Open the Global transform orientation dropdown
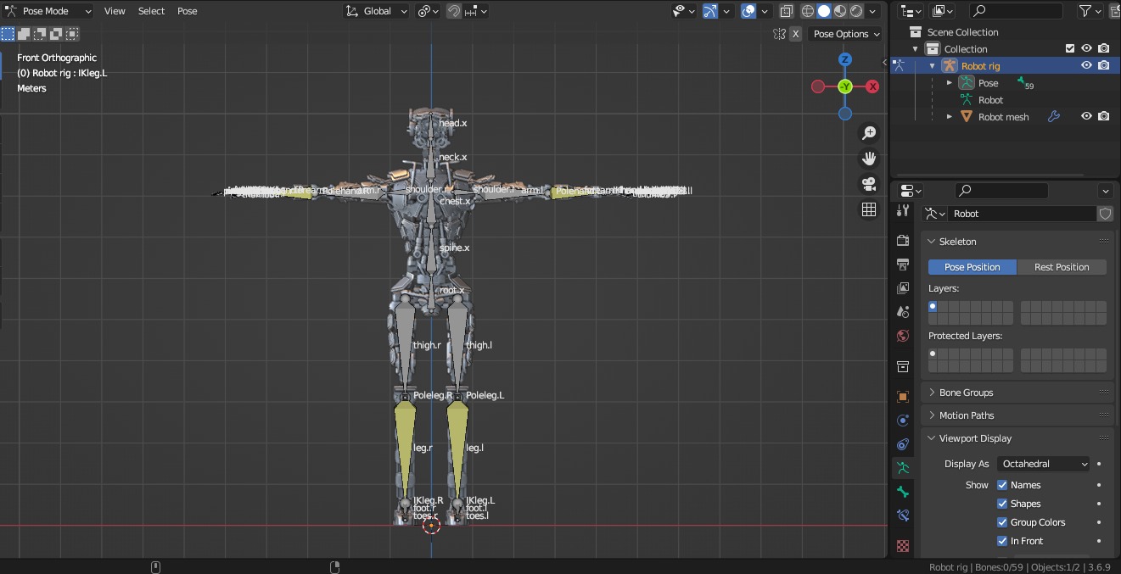 377,11
